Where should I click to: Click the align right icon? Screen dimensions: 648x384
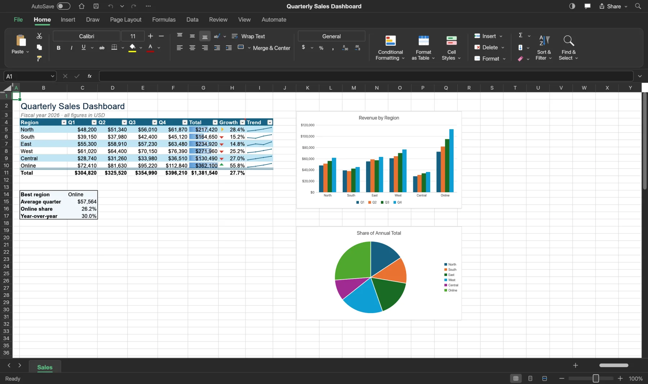205,48
